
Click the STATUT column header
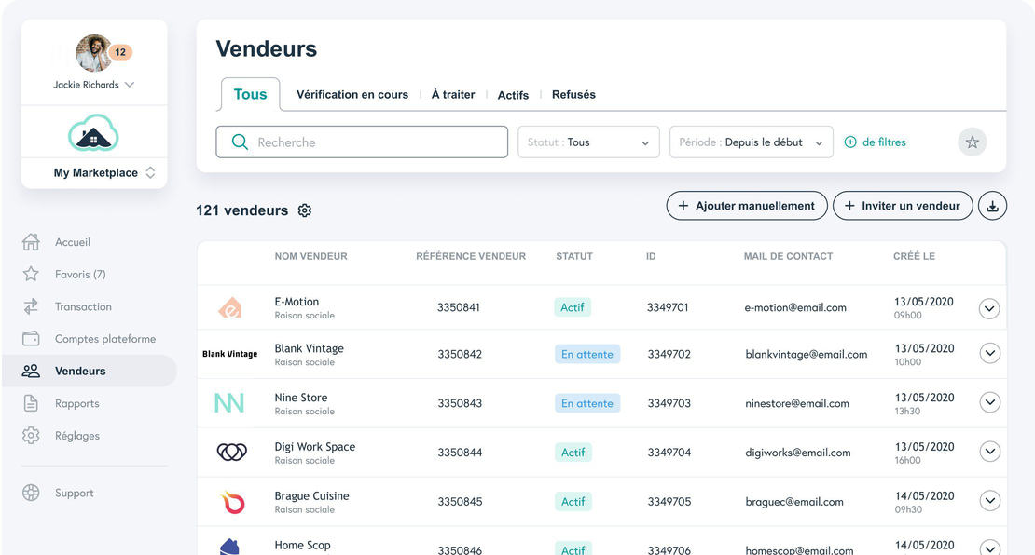pyautogui.click(x=574, y=256)
